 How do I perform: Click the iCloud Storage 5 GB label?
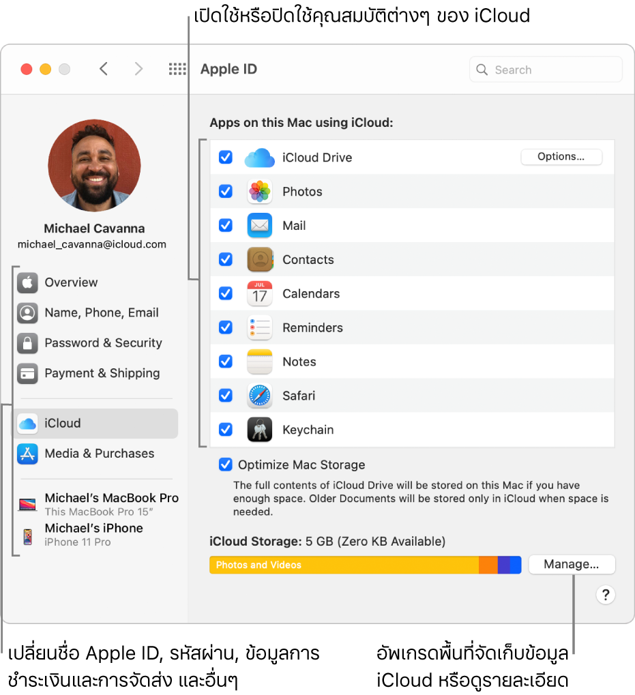327,542
